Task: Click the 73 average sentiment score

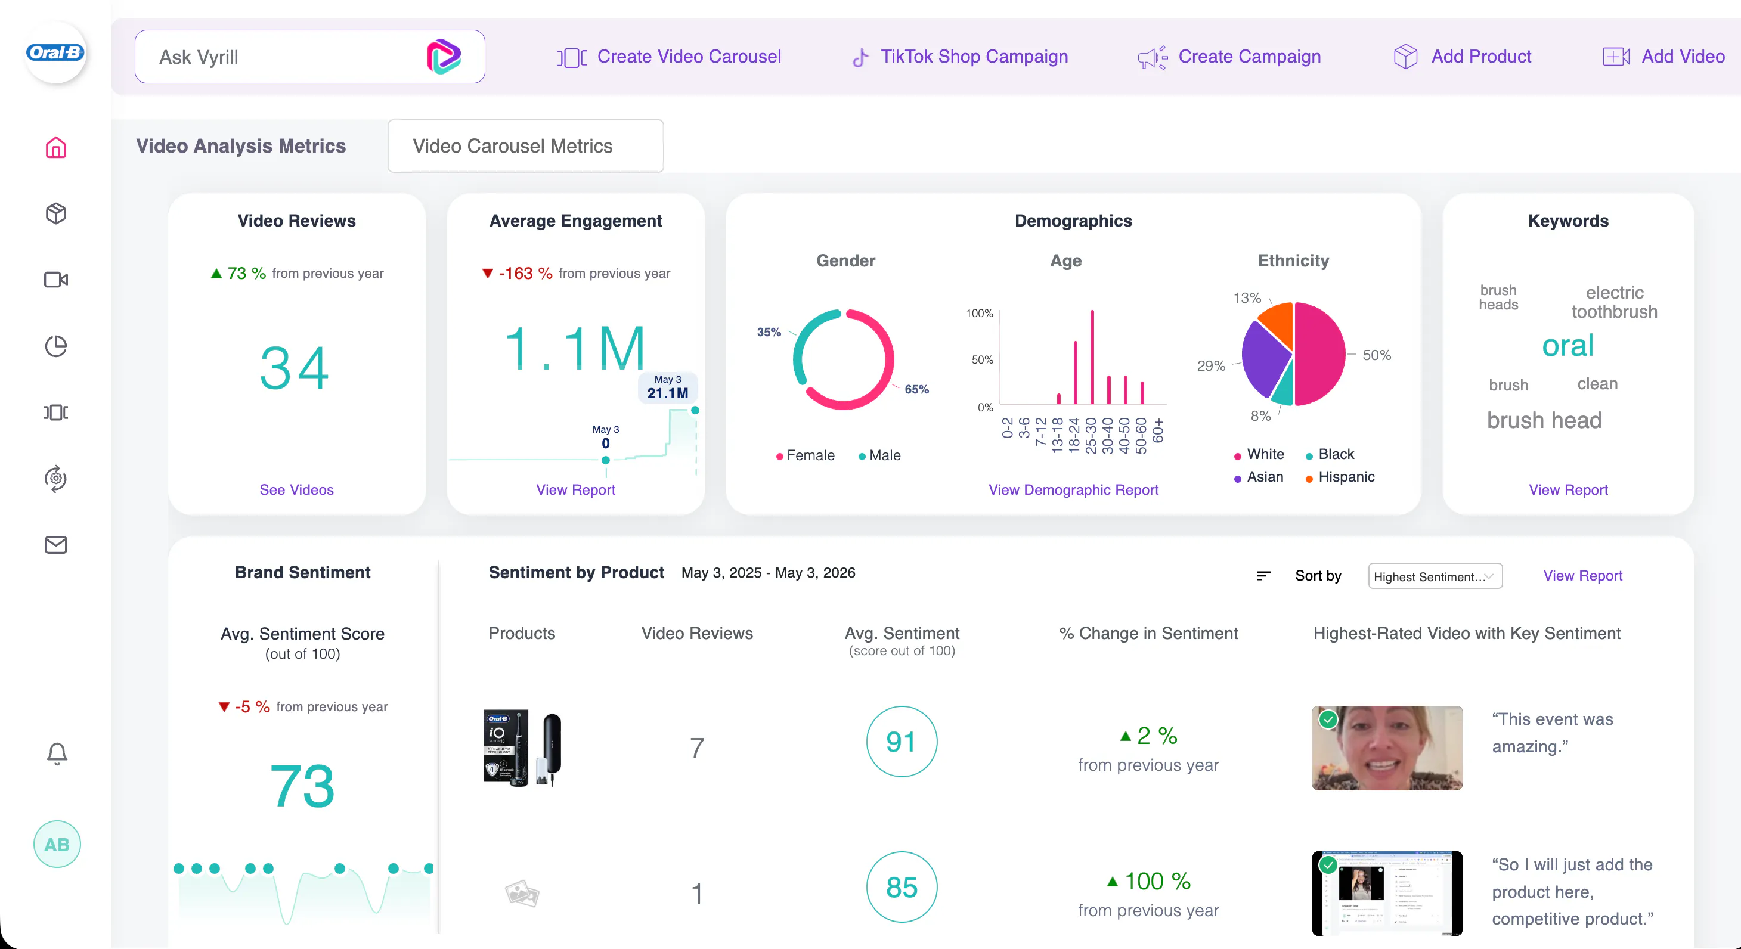Action: tap(302, 786)
